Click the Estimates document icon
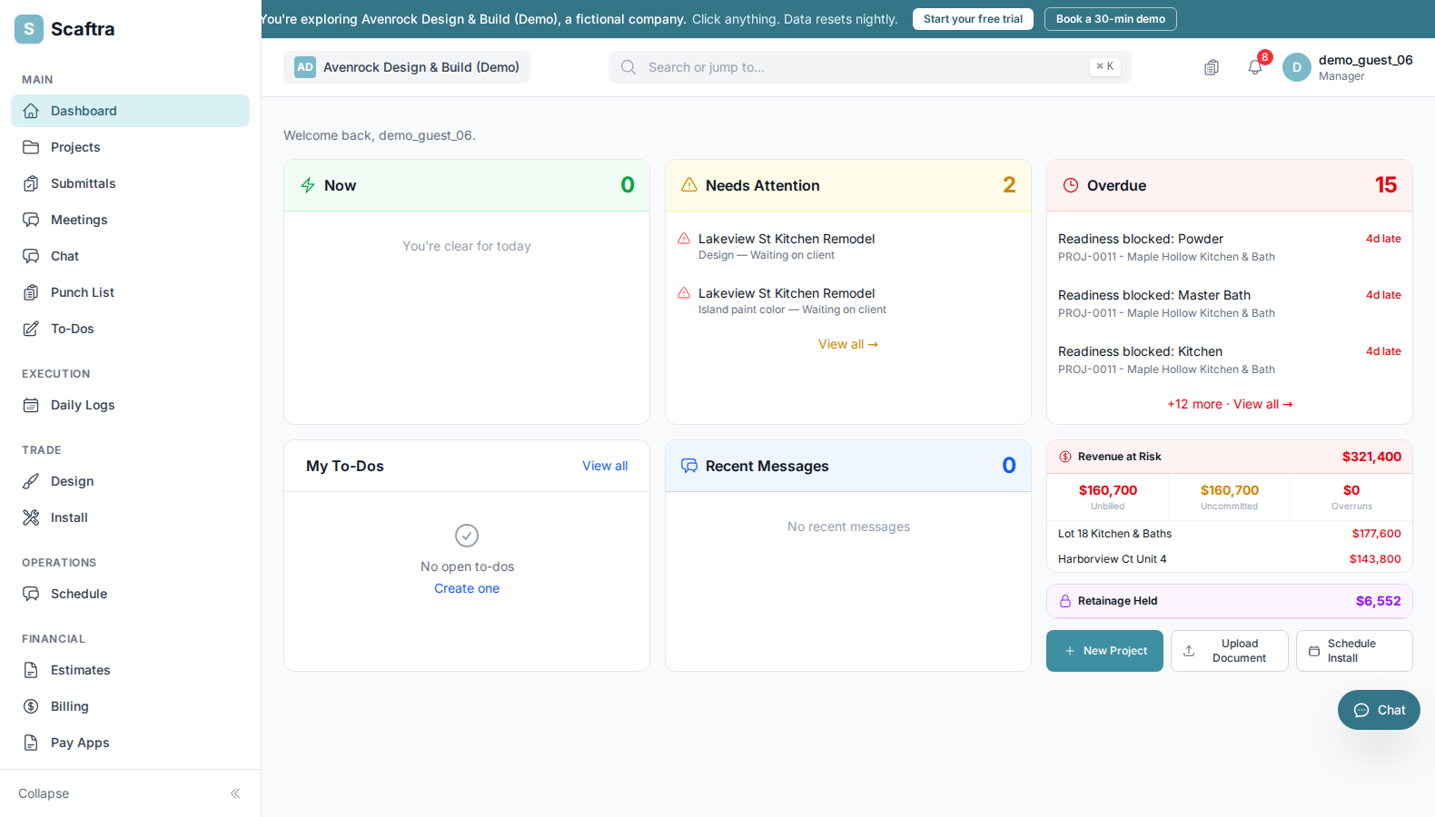Image resolution: width=1435 pixels, height=817 pixels. [31, 670]
